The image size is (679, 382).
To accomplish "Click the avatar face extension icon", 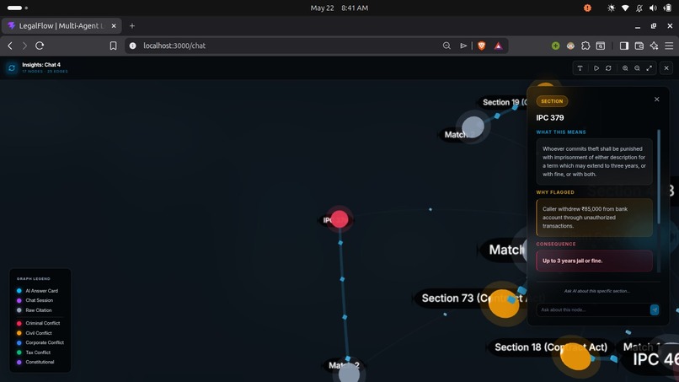I will coord(570,46).
